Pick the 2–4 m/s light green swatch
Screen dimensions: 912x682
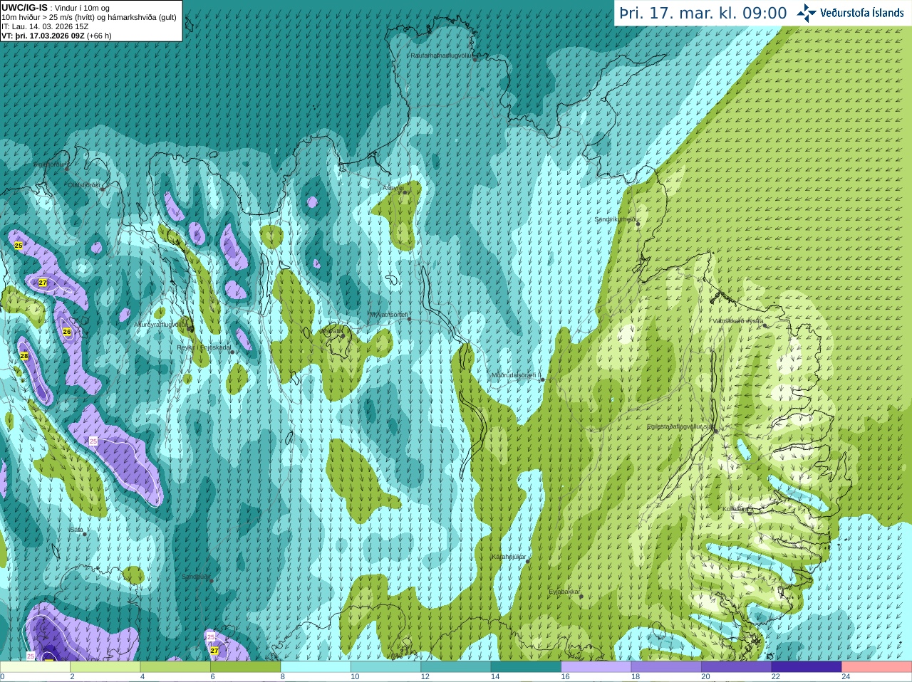coord(105,667)
